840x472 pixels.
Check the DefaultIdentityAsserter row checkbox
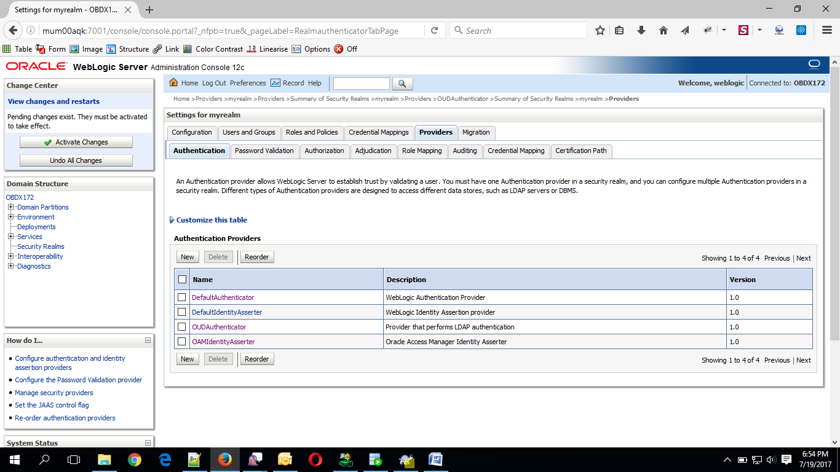pyautogui.click(x=181, y=312)
